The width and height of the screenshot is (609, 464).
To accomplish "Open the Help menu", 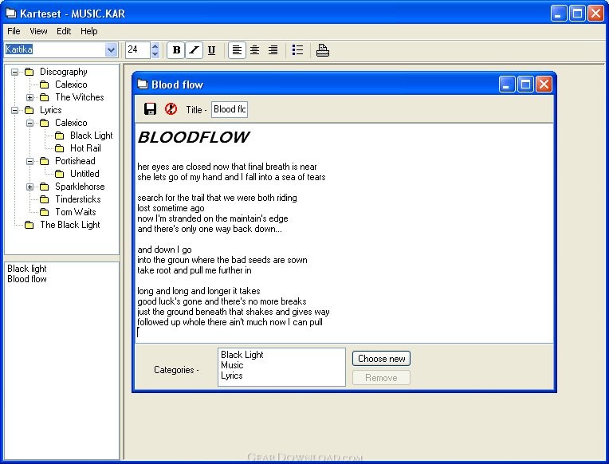I will point(89,31).
